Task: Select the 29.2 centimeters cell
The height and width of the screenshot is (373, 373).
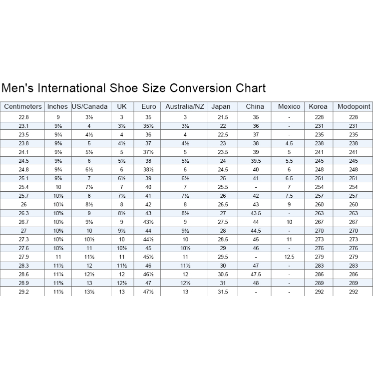Action: pyautogui.click(x=23, y=292)
